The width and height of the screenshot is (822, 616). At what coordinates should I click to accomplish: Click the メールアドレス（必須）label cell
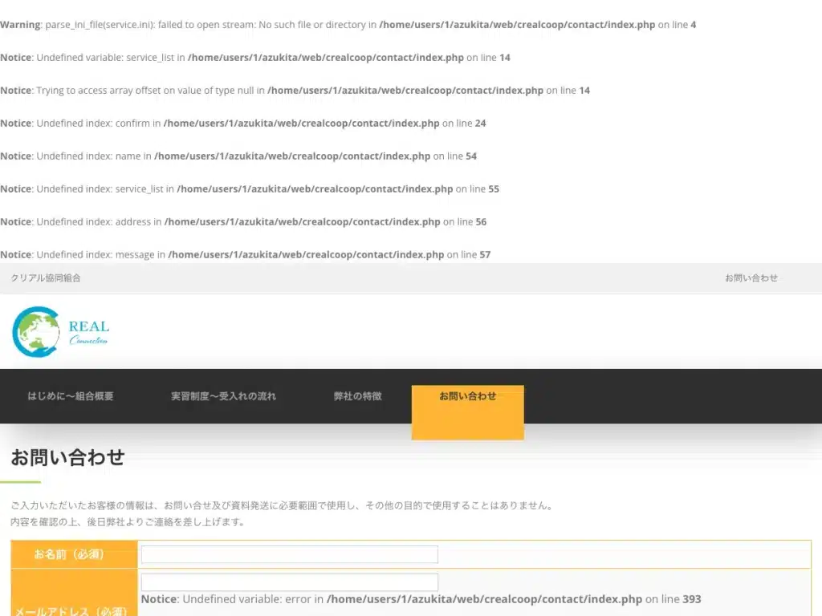74,593
